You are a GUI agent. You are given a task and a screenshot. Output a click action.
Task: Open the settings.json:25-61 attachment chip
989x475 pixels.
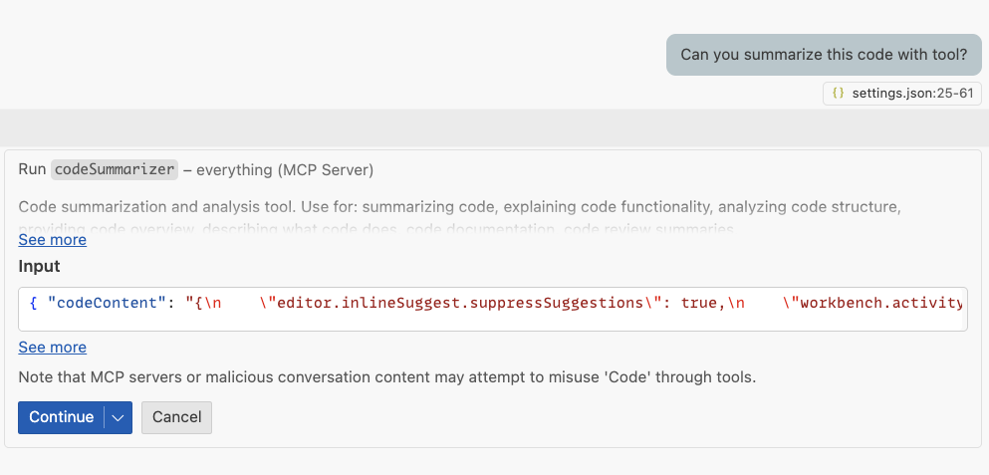click(x=902, y=94)
